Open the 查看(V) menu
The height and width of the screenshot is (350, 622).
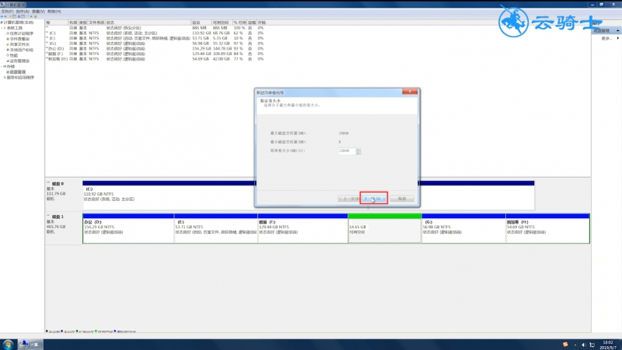pos(38,12)
